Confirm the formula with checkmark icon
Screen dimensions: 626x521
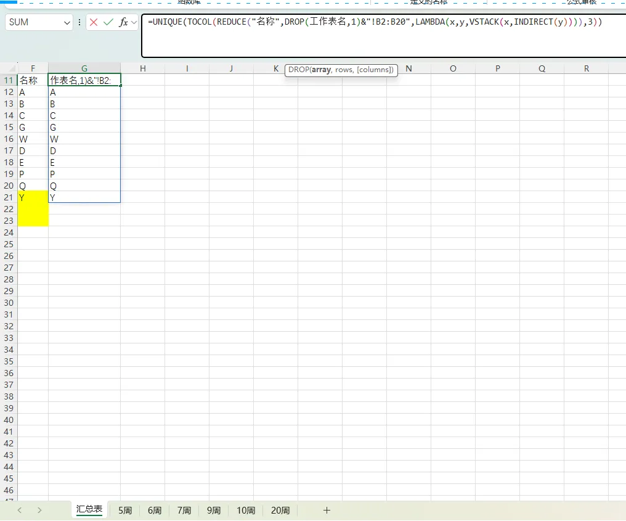108,22
